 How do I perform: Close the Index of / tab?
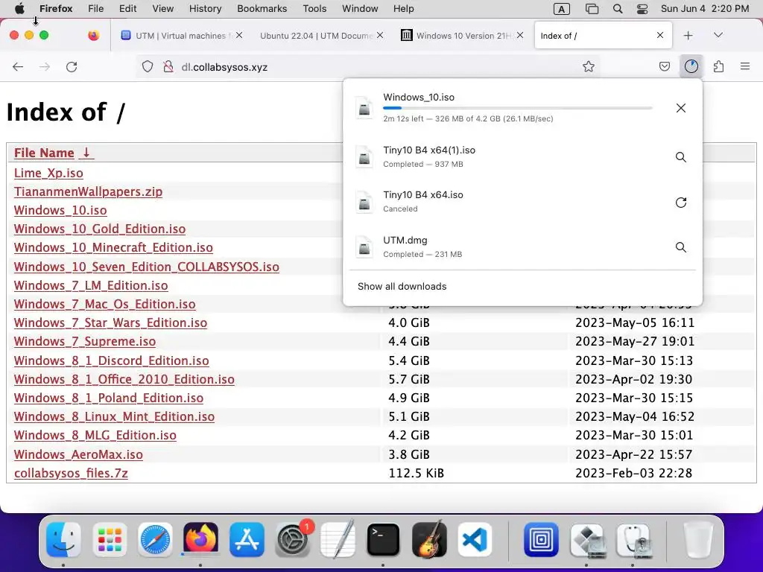(660, 35)
